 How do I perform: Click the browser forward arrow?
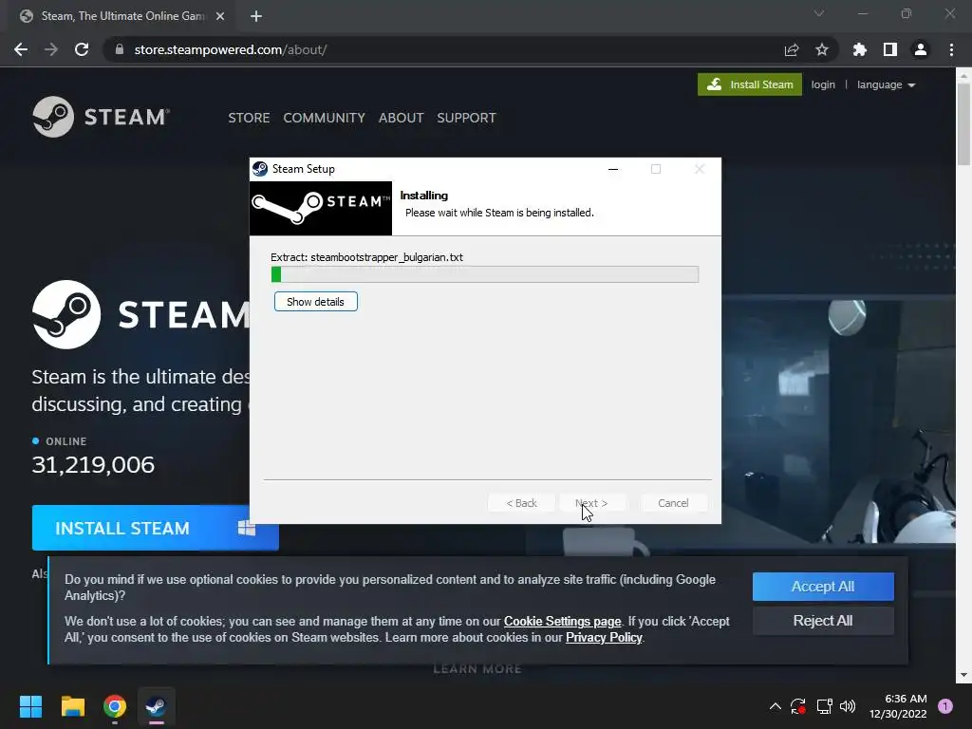tap(51, 49)
